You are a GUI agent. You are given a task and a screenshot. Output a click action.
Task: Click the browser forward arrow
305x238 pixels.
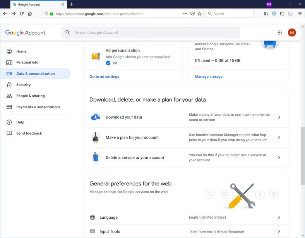pyautogui.click(x=14, y=14)
